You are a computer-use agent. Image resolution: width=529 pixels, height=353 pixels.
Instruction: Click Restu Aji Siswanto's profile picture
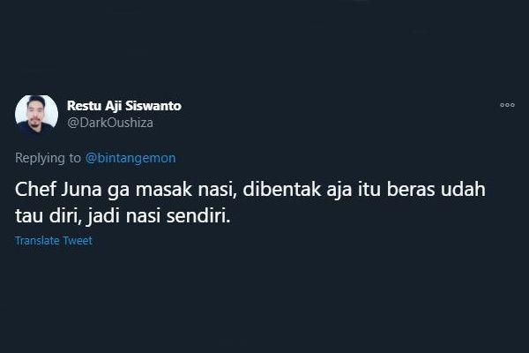click(36, 115)
